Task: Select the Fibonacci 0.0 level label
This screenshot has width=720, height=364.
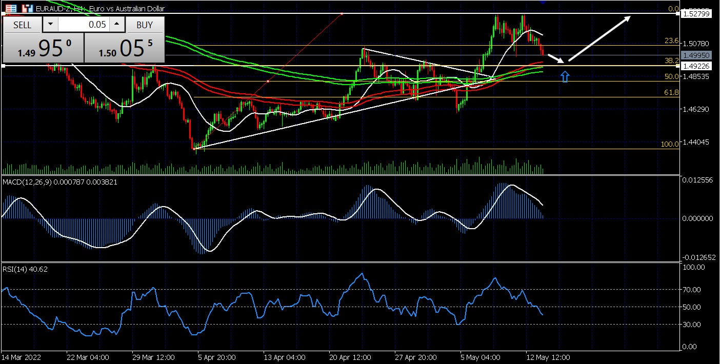Action: (673, 9)
